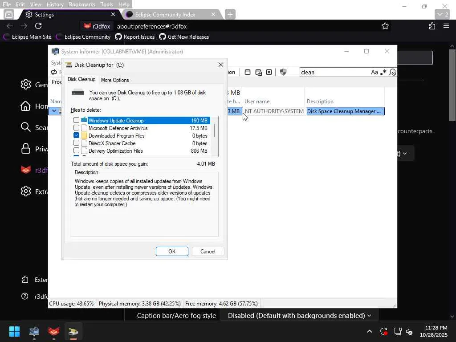Click the r3dfox icon in settings sidebar
This screenshot has width=456, height=342.
pos(25,170)
